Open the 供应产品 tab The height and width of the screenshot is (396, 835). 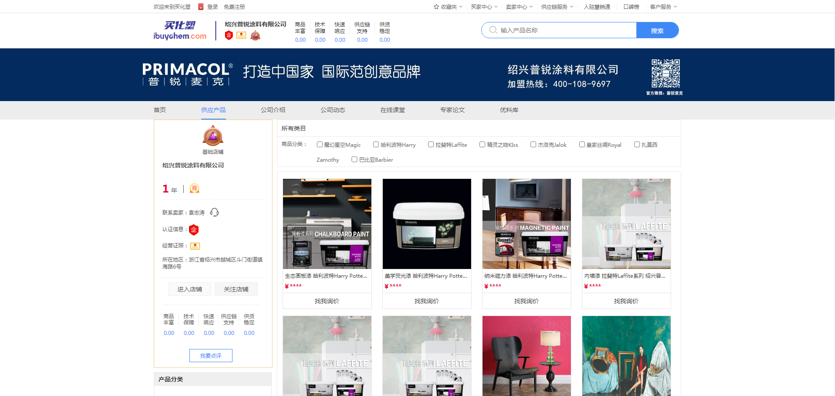[213, 110]
